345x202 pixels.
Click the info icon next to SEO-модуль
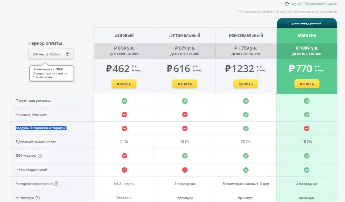click(x=40, y=156)
